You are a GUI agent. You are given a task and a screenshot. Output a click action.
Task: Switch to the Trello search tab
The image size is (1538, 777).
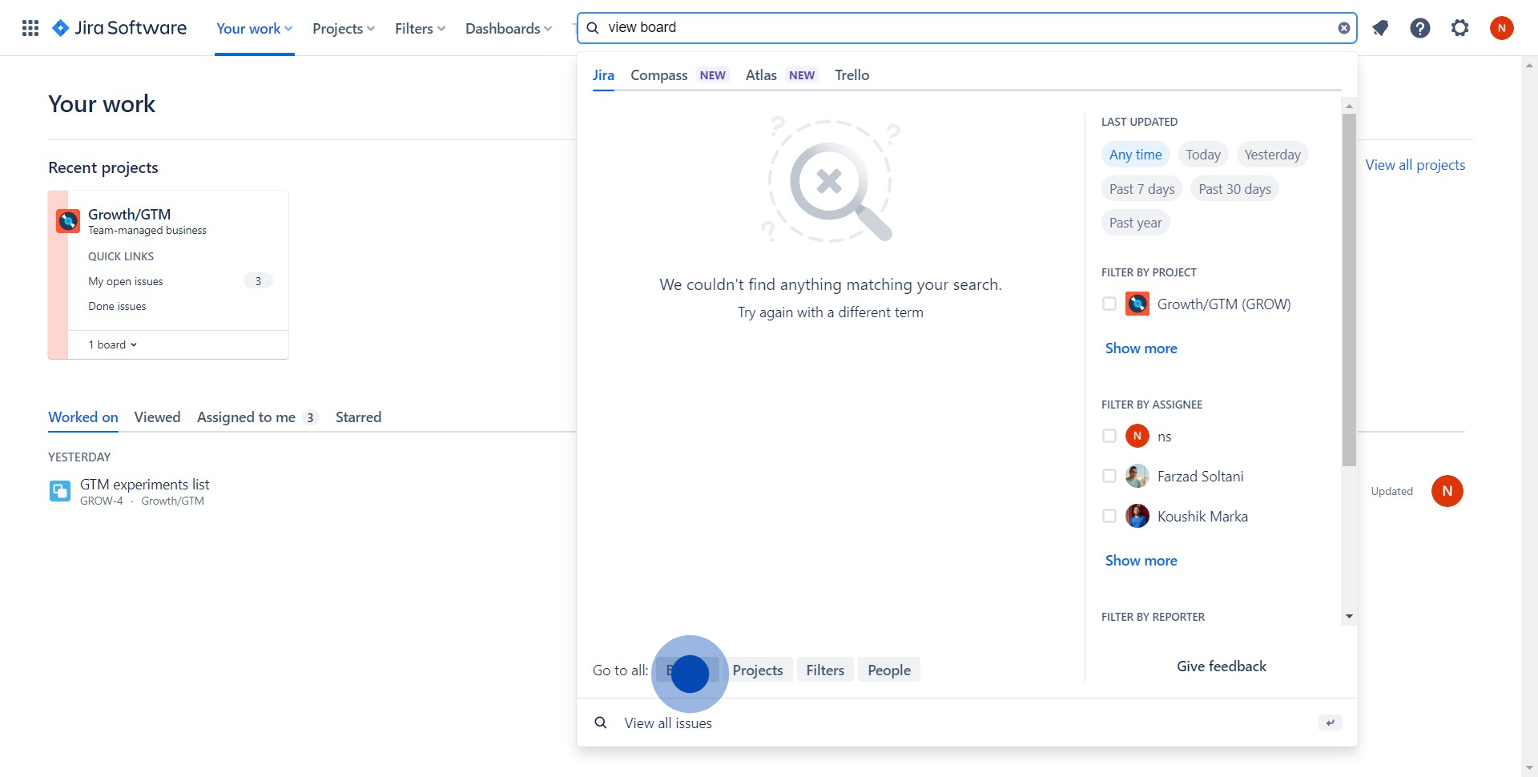852,75
